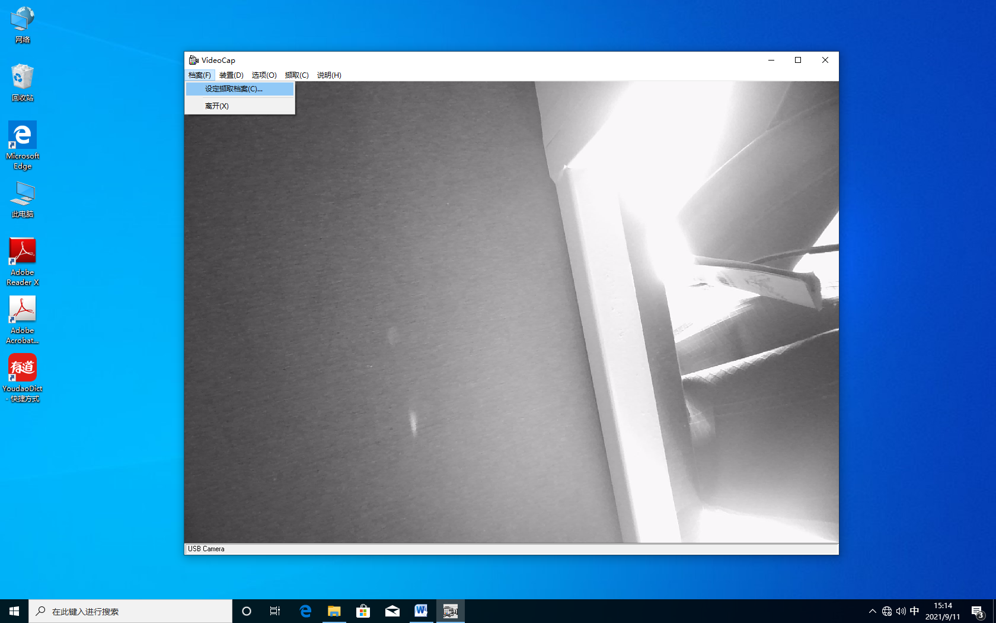Show hidden system tray icons

click(x=873, y=611)
